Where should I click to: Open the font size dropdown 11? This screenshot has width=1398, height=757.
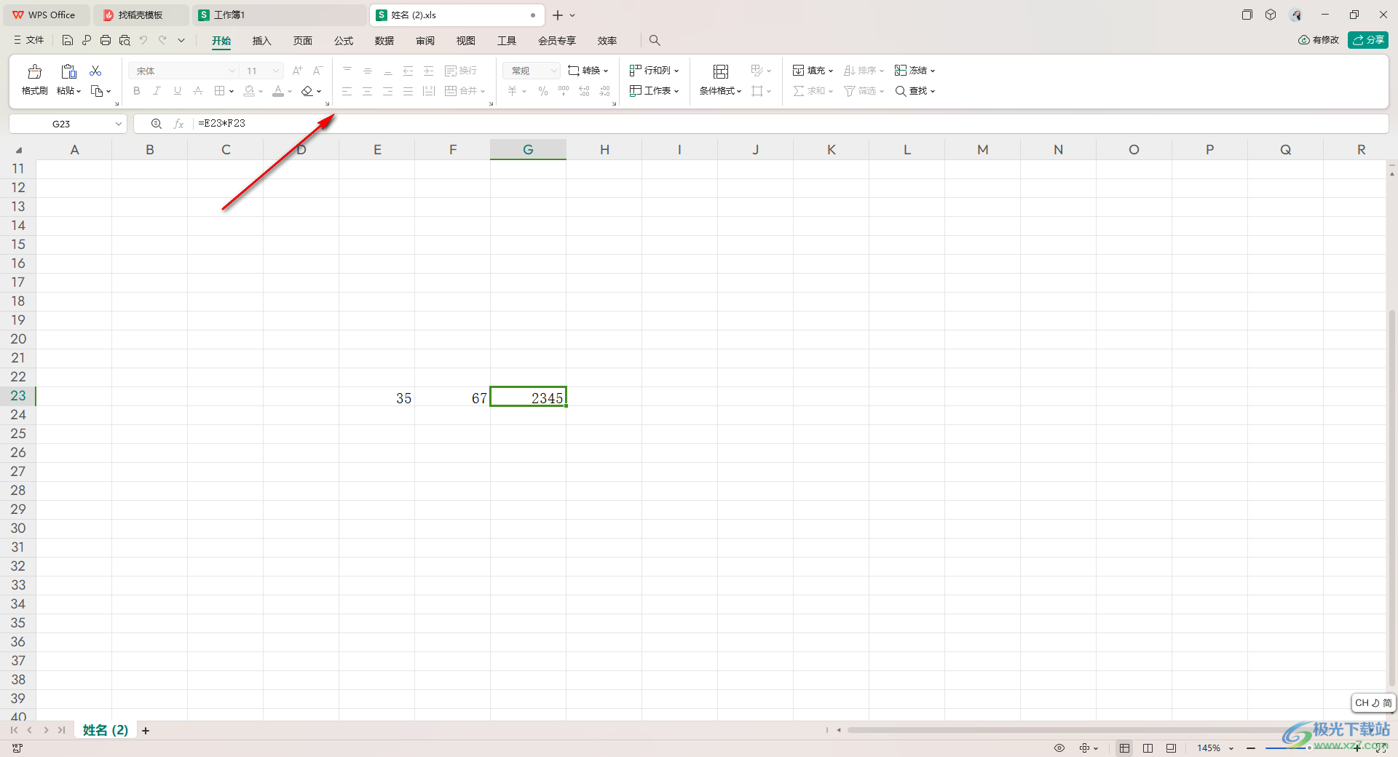coord(276,71)
